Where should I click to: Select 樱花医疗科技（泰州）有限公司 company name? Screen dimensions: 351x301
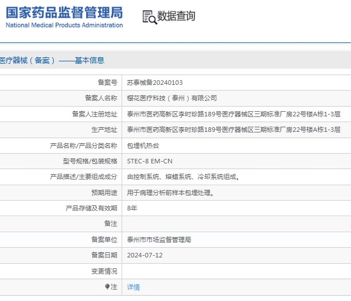(171, 98)
